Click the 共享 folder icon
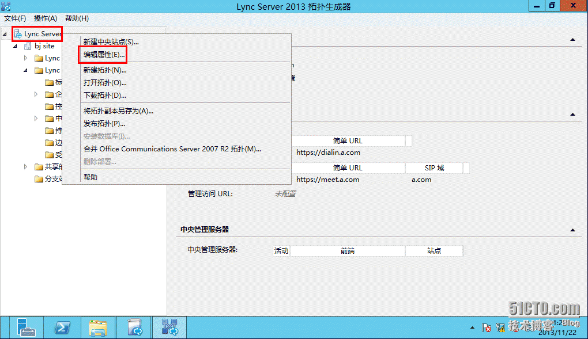 [39, 167]
